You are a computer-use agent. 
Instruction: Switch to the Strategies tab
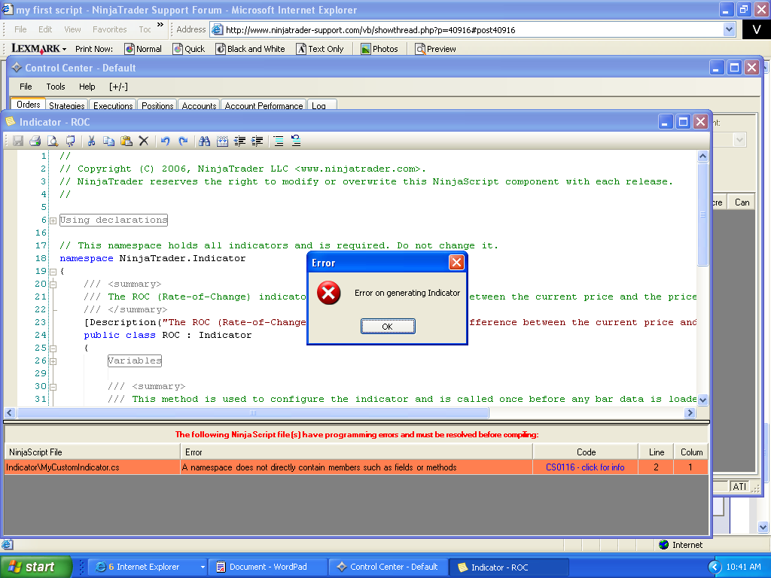[67, 105]
